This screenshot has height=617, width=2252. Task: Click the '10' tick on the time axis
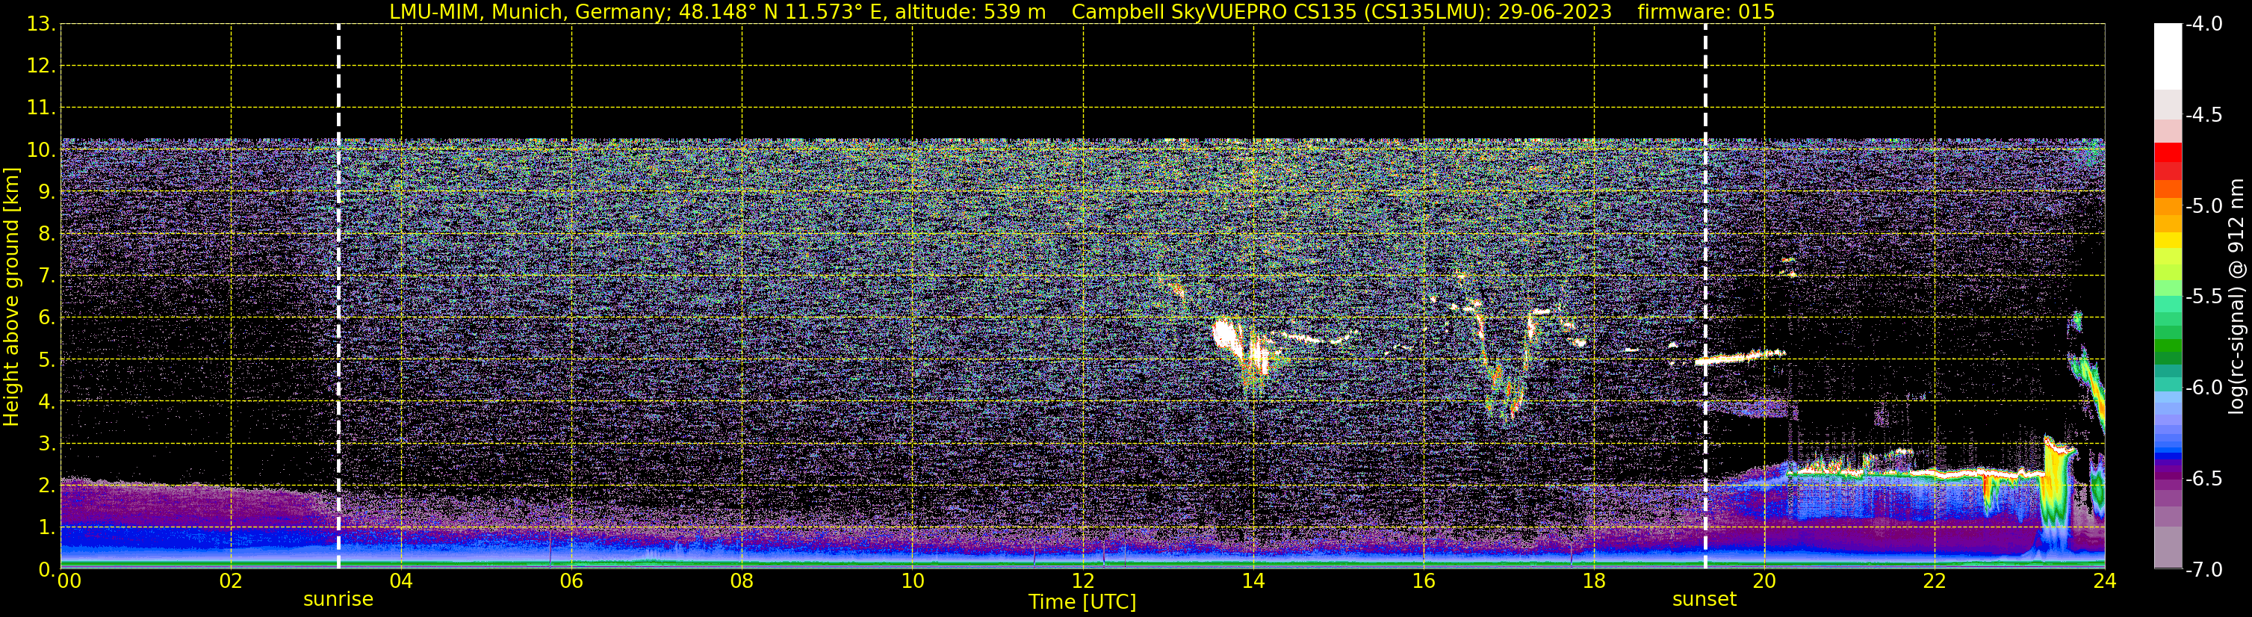point(913,581)
